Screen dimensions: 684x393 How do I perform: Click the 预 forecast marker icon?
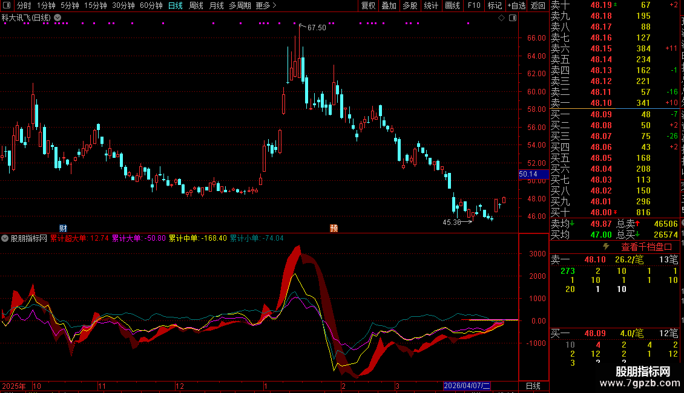[333, 228]
